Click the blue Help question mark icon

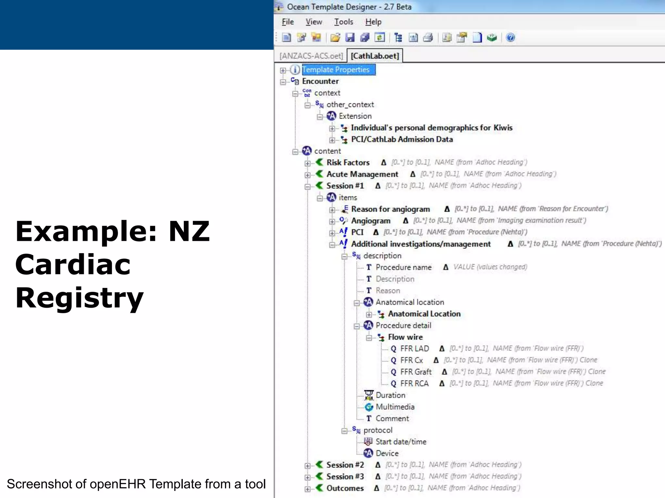pyautogui.click(x=510, y=38)
